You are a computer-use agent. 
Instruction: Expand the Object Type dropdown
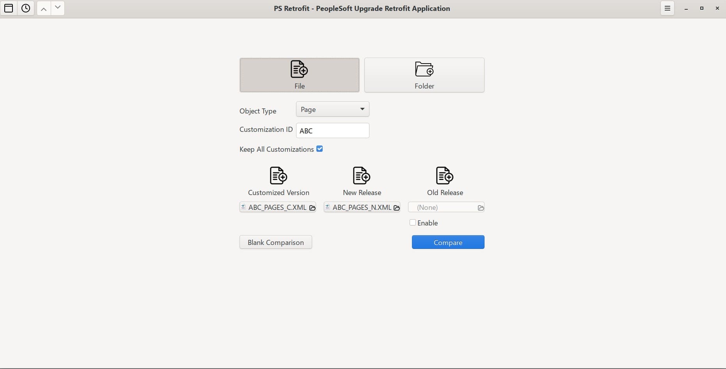332,109
